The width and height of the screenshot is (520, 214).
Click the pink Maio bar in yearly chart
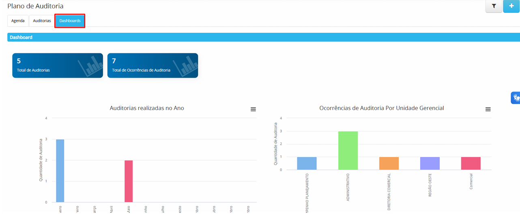click(x=129, y=181)
